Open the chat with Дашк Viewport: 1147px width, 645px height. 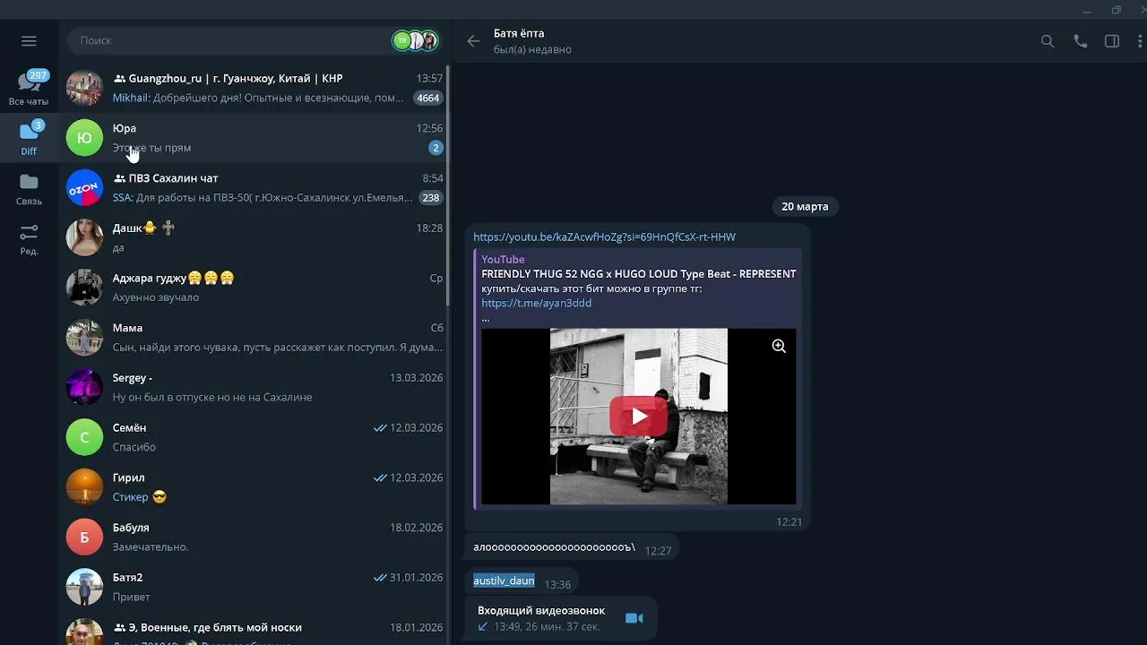(254, 237)
